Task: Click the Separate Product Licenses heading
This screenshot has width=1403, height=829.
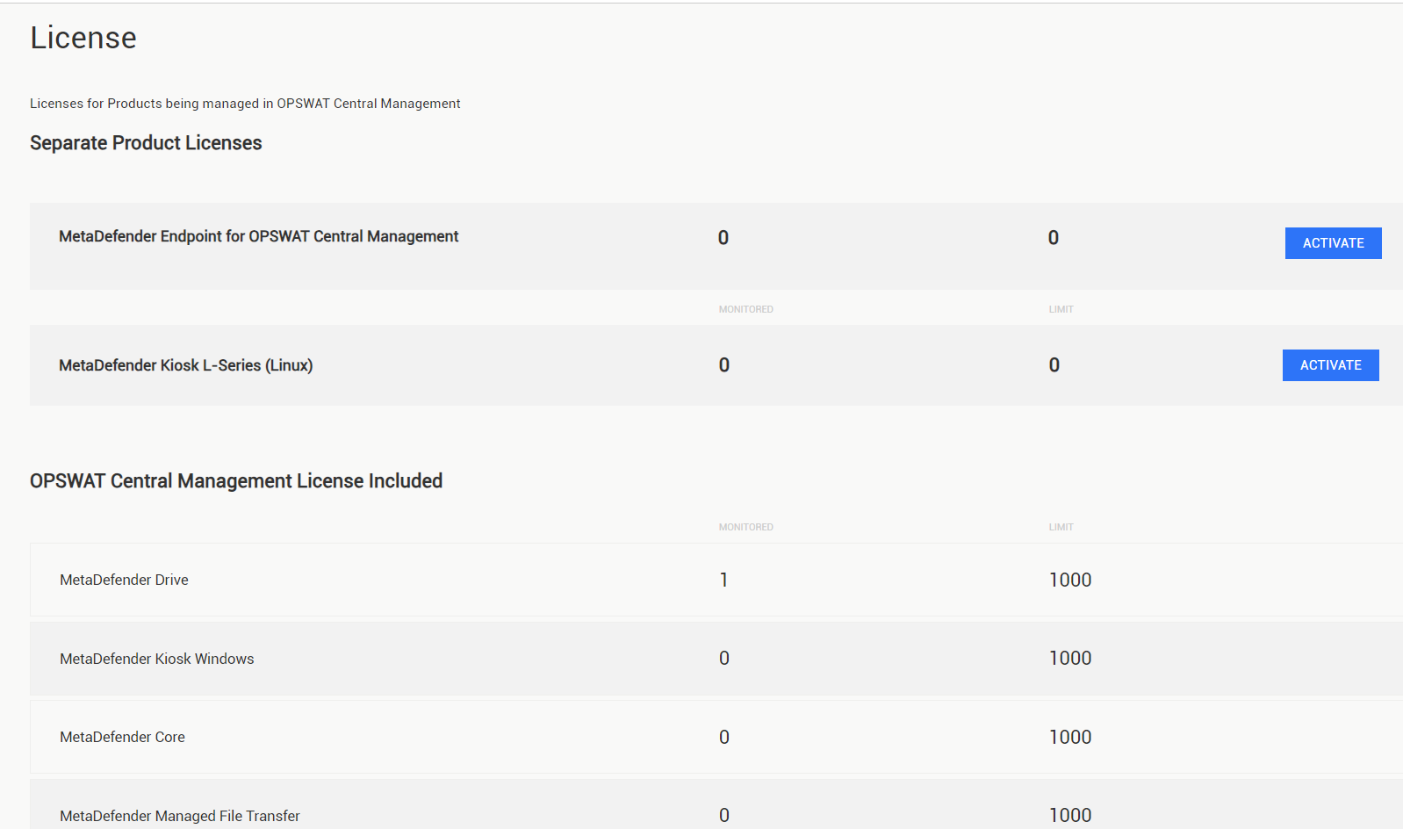Action: pos(146,143)
